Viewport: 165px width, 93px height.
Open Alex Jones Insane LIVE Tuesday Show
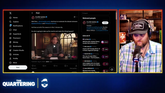91,50
